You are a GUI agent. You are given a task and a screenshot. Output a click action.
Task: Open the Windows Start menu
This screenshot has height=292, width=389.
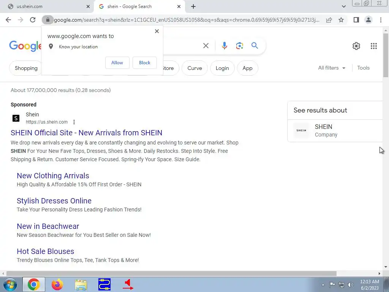[x=10, y=284]
